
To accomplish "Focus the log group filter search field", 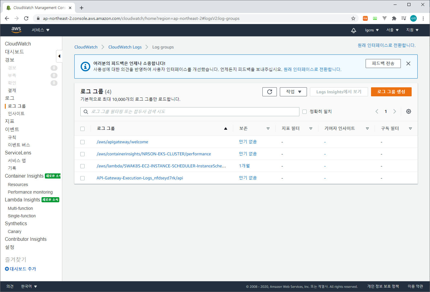I will pyautogui.click(x=190, y=112).
